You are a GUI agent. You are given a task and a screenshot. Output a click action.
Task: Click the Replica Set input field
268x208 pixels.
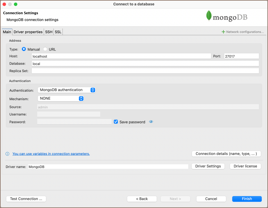click(145, 71)
